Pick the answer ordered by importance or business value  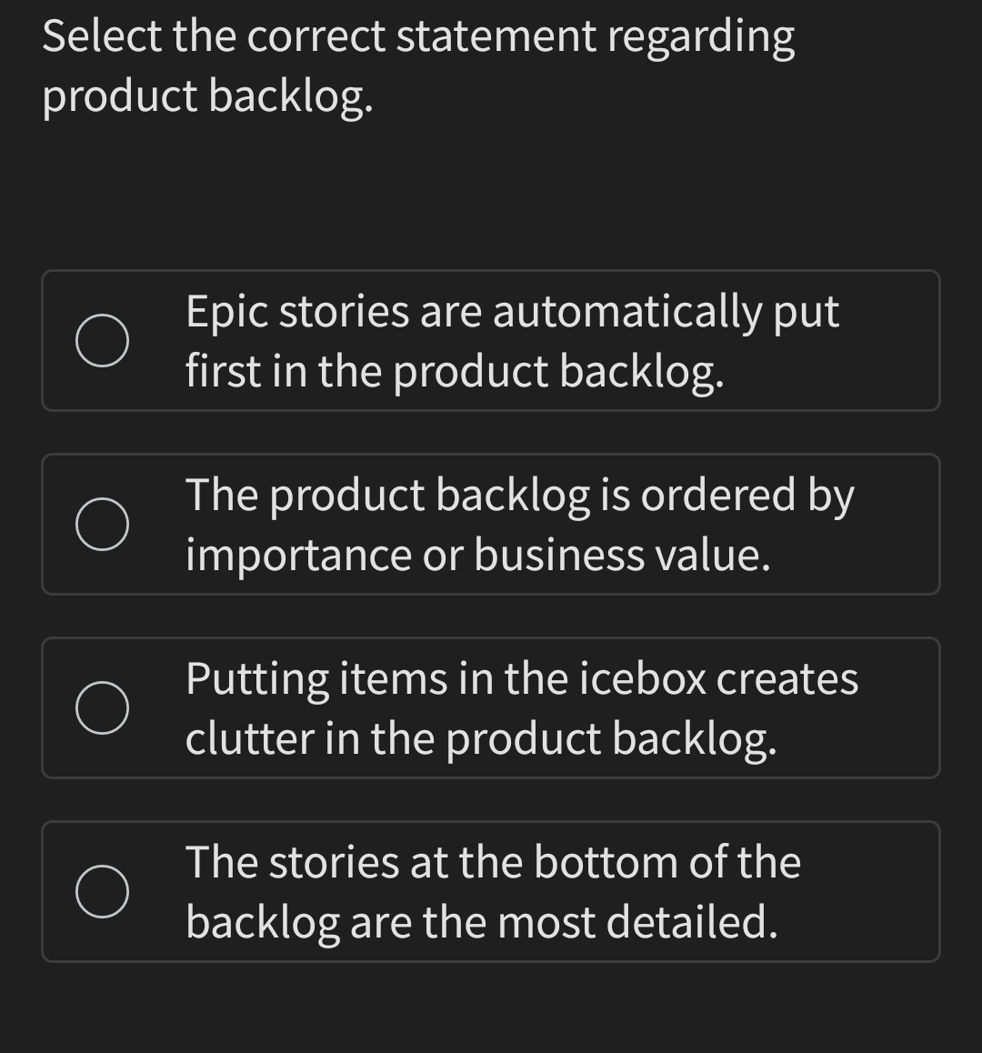[x=491, y=523]
